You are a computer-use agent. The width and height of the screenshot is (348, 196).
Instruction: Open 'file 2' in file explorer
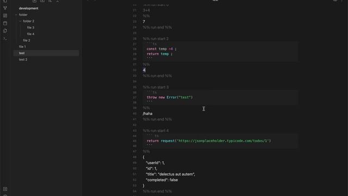click(27, 40)
